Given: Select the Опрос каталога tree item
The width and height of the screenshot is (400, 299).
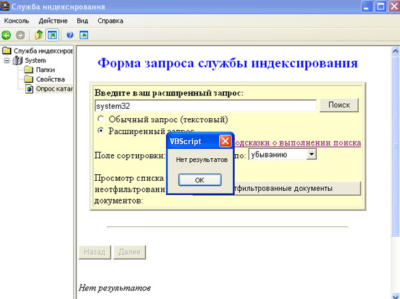Looking at the screenshot, I should pos(54,89).
